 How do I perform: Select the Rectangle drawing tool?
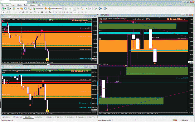click(42, 12)
